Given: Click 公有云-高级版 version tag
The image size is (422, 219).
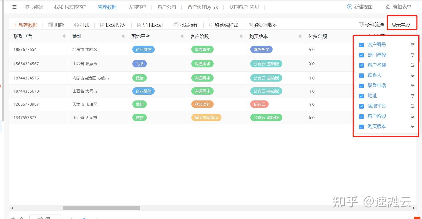Looking at the screenshot, I should pos(266,117).
